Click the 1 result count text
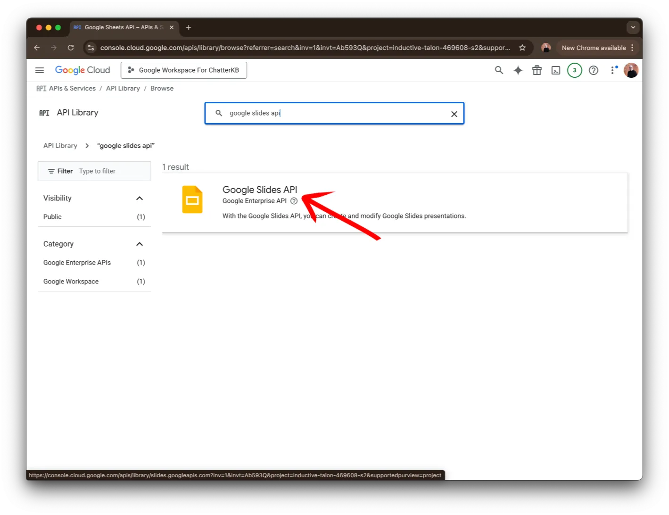The width and height of the screenshot is (669, 515). [x=175, y=167]
